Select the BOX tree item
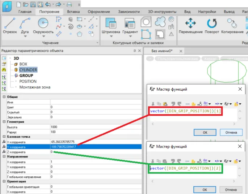This screenshot has width=248, height=194. click(x=23, y=64)
